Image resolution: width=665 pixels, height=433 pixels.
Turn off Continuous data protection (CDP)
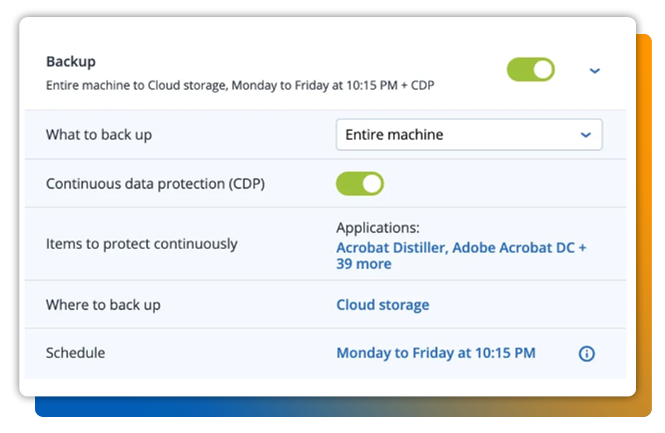click(360, 183)
